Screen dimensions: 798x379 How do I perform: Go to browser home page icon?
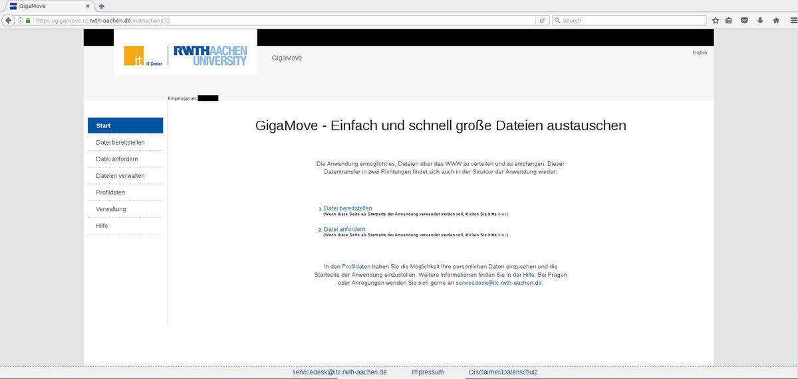775,21
